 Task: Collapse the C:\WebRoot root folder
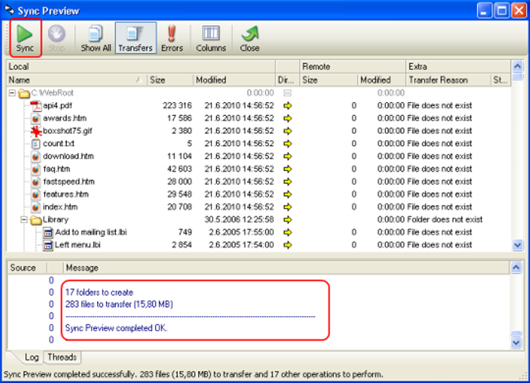(12, 93)
